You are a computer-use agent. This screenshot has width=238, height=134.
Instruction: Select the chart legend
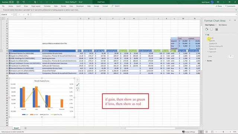[42, 115]
